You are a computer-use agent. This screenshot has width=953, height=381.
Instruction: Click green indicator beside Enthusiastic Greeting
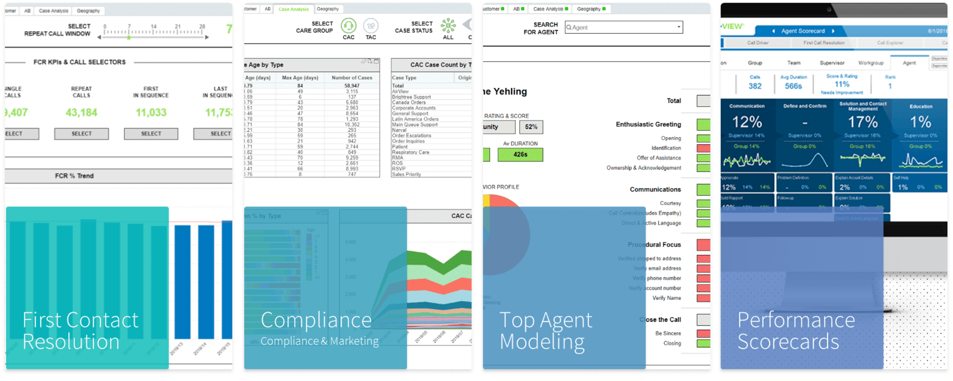click(703, 125)
